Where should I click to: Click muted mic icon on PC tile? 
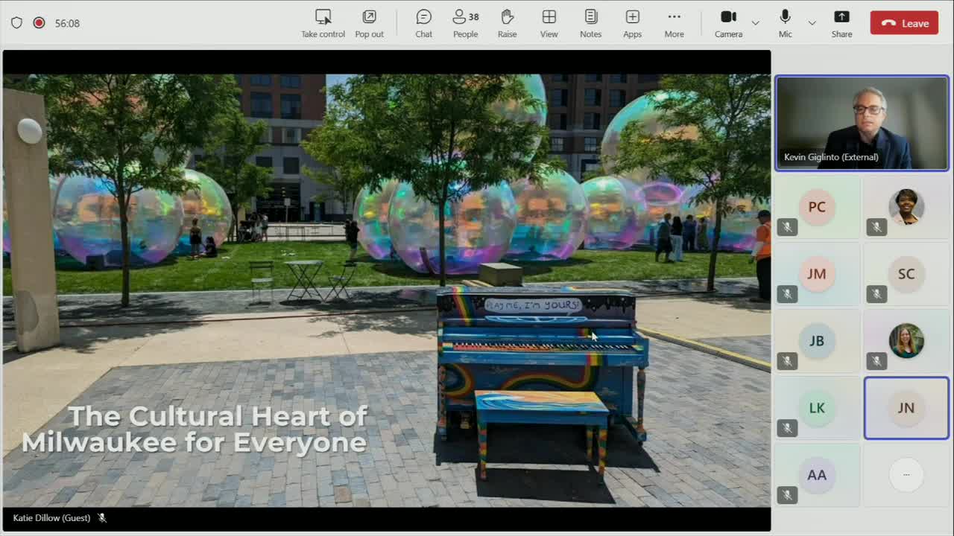pos(787,227)
